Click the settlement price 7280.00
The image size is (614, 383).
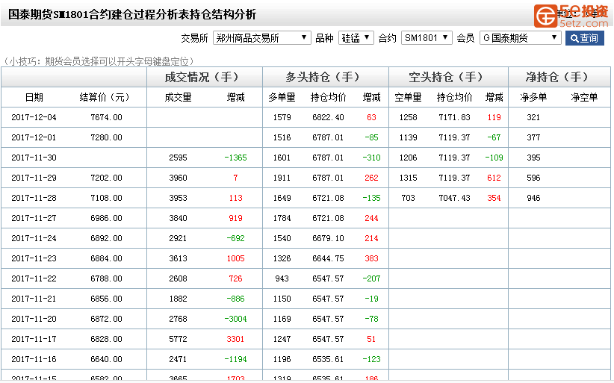click(x=106, y=137)
